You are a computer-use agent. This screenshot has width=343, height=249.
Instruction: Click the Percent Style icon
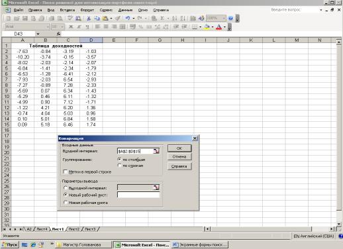pyautogui.click(x=141, y=26)
